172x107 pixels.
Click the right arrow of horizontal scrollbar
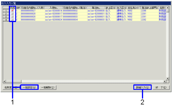pos(165,81)
